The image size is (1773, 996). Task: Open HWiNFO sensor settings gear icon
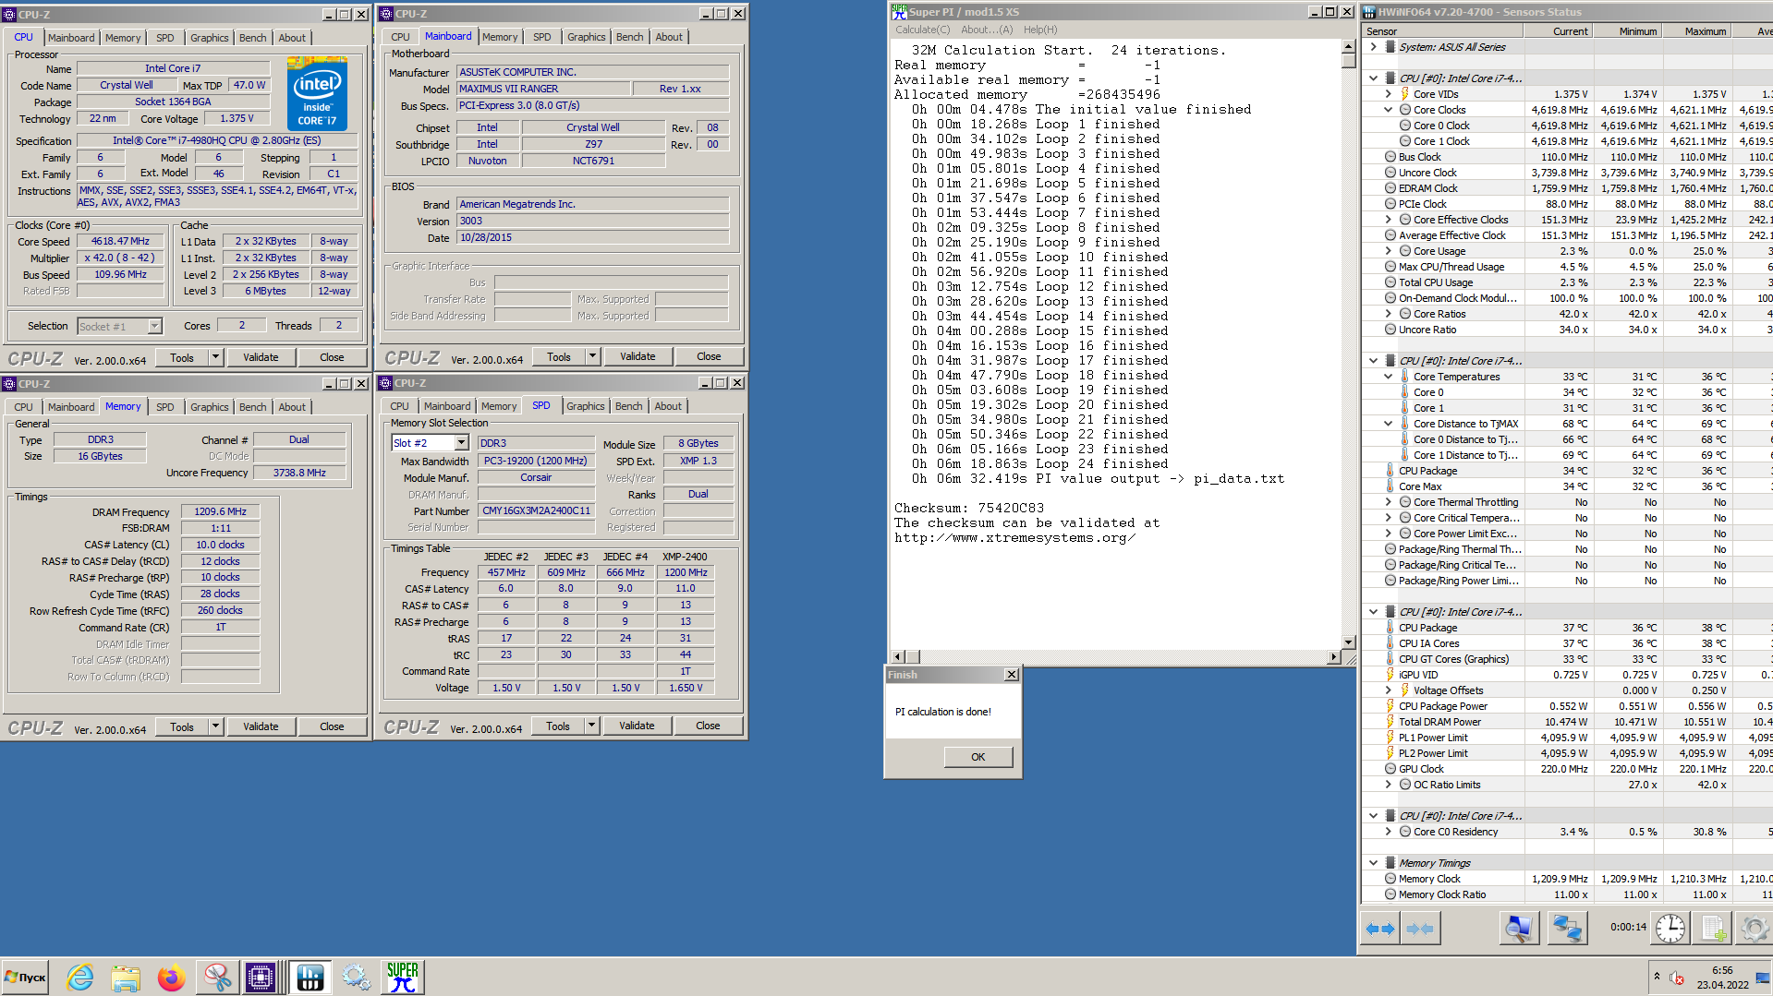[x=1753, y=929]
